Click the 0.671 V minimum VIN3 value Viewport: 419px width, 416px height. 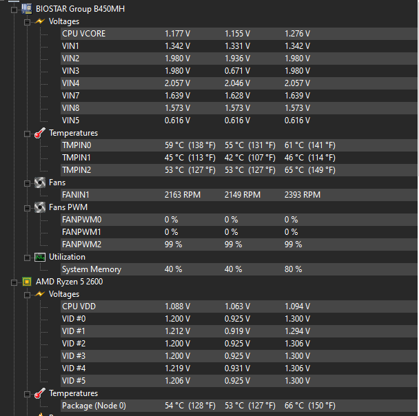pyautogui.click(x=237, y=71)
